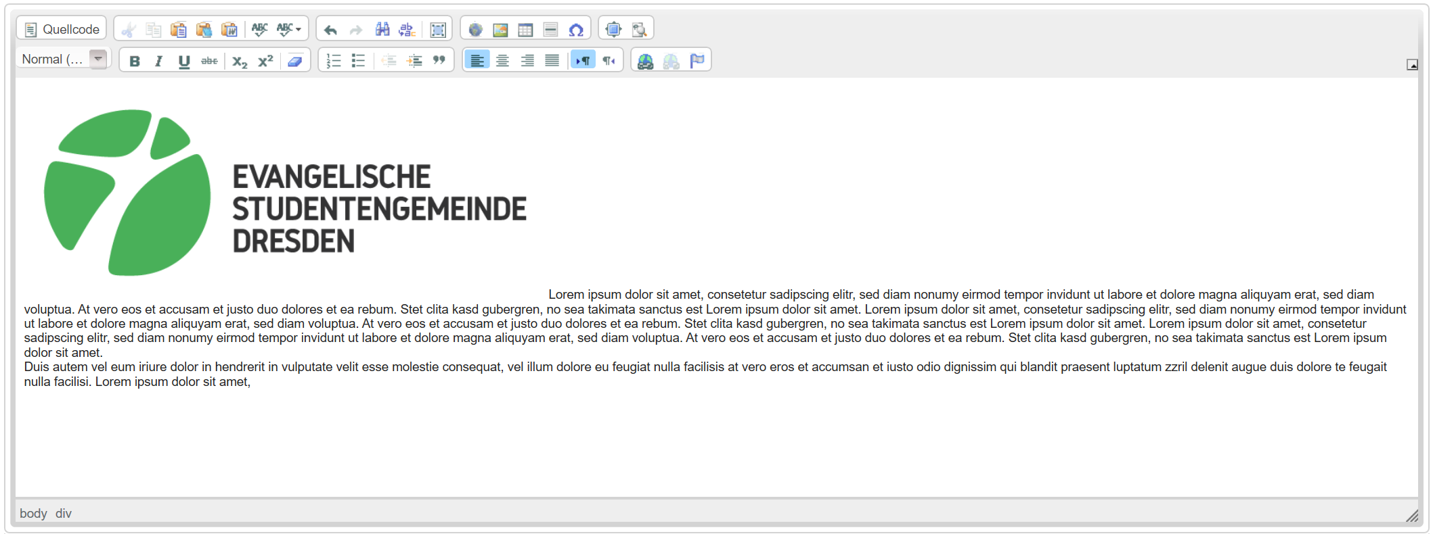Select the div element path
This screenshot has width=1433, height=534.
pos(64,514)
